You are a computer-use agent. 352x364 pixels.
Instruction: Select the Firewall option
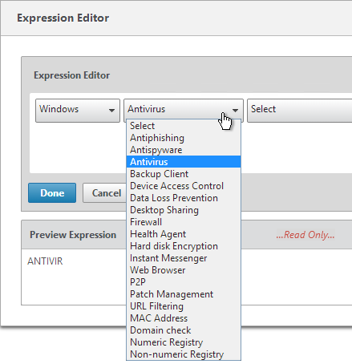pyautogui.click(x=184, y=222)
